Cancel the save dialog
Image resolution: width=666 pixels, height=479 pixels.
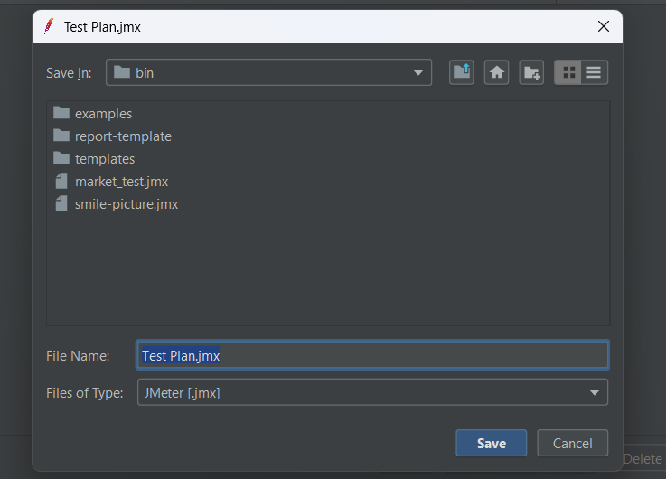(x=572, y=443)
